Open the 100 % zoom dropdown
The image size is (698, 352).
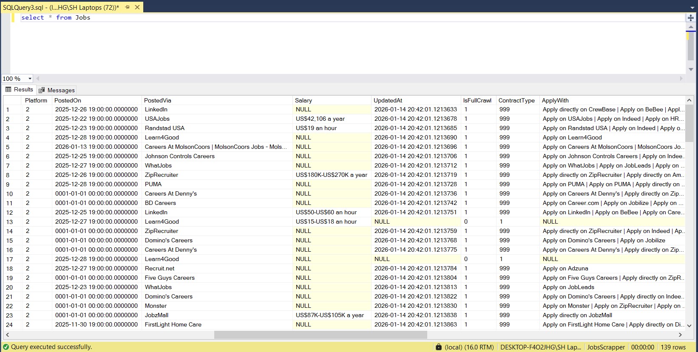30,79
